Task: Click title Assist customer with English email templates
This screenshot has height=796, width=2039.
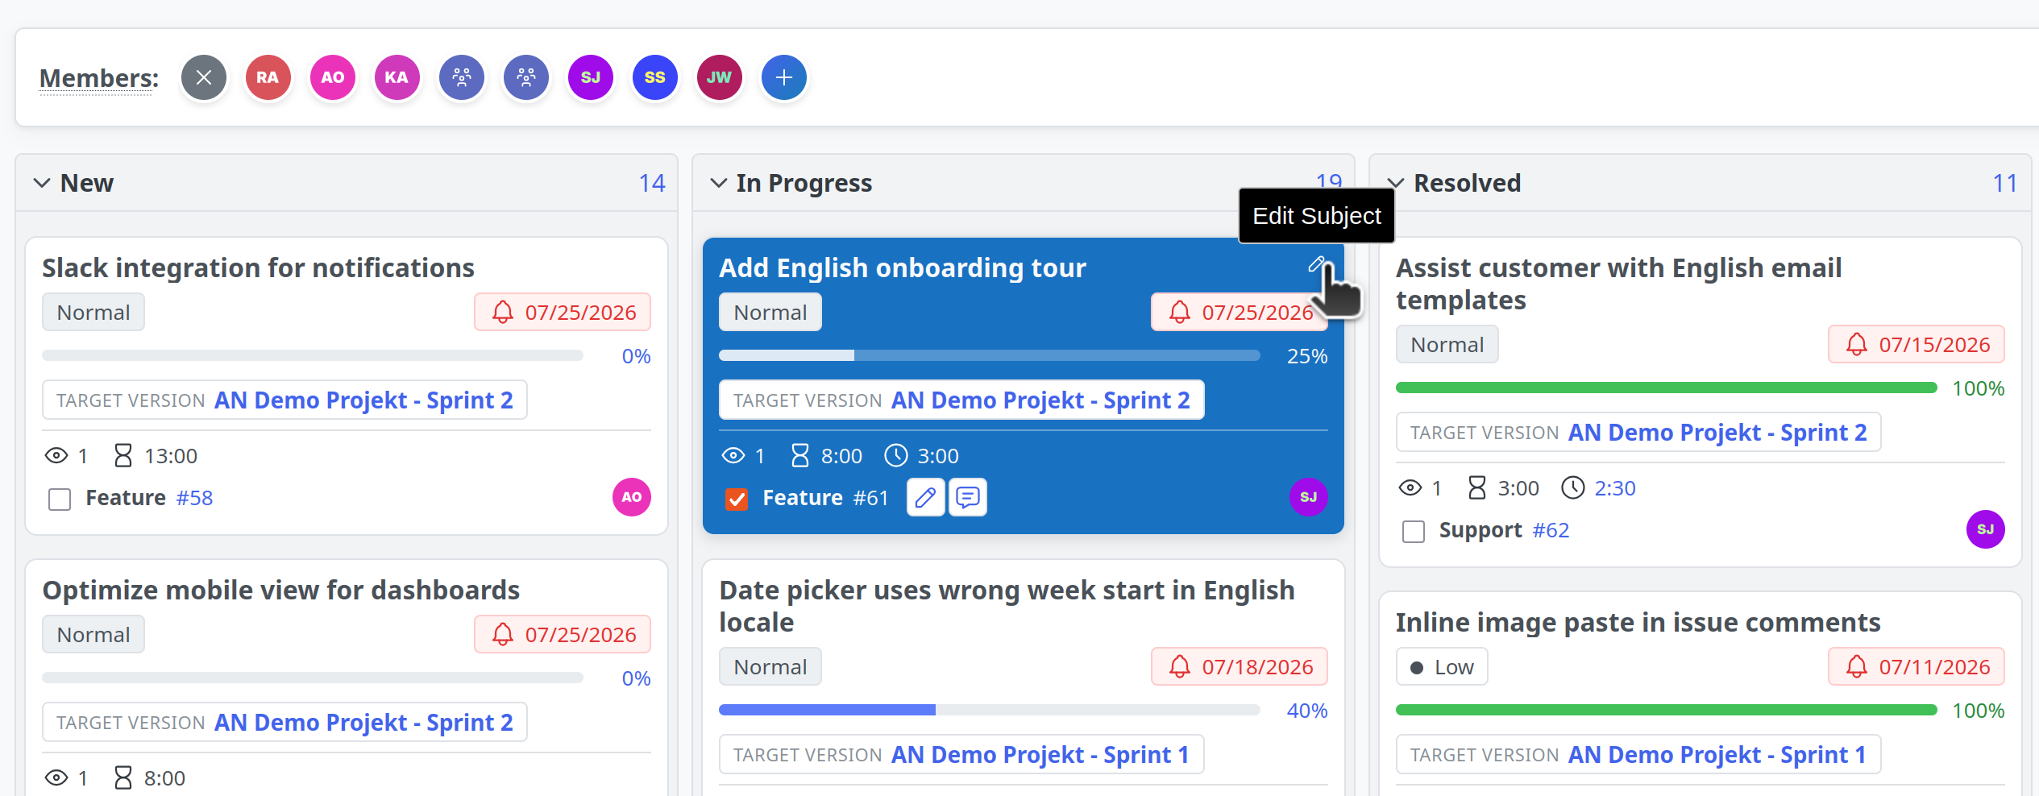Action: click(x=1618, y=284)
